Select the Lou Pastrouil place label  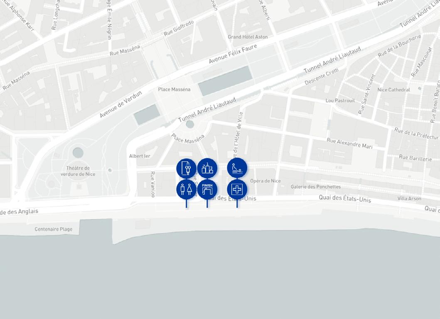[340, 100]
